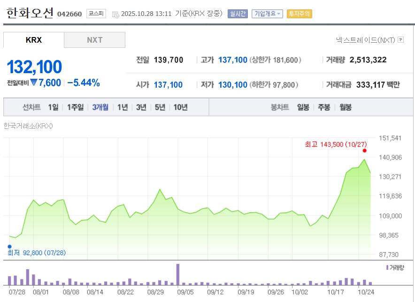
Task: Click the tall volume bar near 09/05
Action: pyautogui.click(x=178, y=275)
